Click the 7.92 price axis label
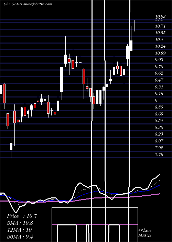 [x=159, y=148]
